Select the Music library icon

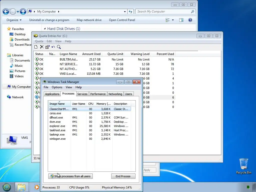[11, 66]
